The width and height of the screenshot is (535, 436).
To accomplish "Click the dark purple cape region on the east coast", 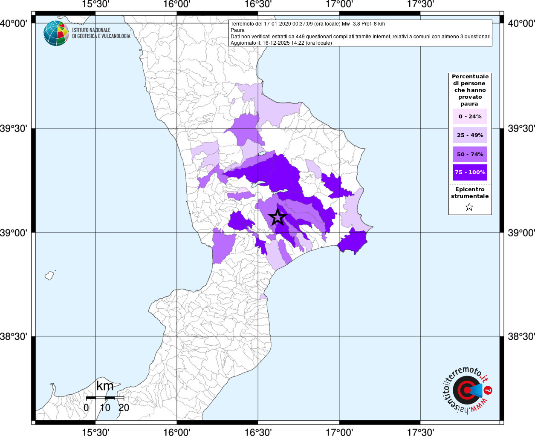I will point(353,242).
